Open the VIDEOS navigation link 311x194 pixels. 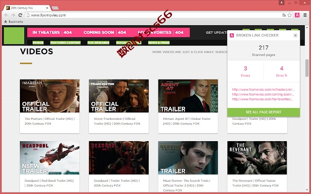point(38,43)
